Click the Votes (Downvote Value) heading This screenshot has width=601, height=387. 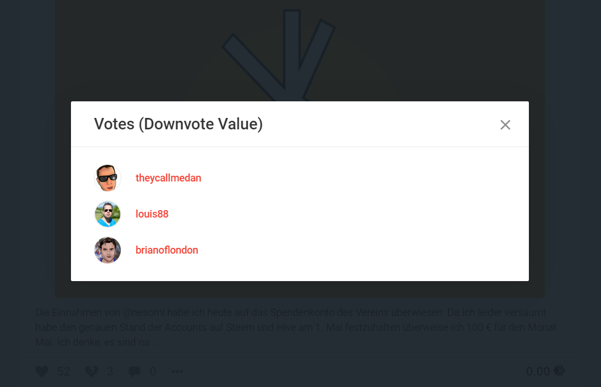(178, 124)
